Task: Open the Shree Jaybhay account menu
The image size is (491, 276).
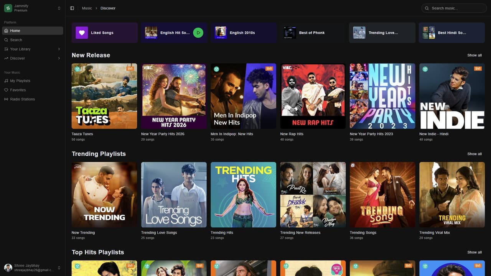Action: tap(59, 268)
